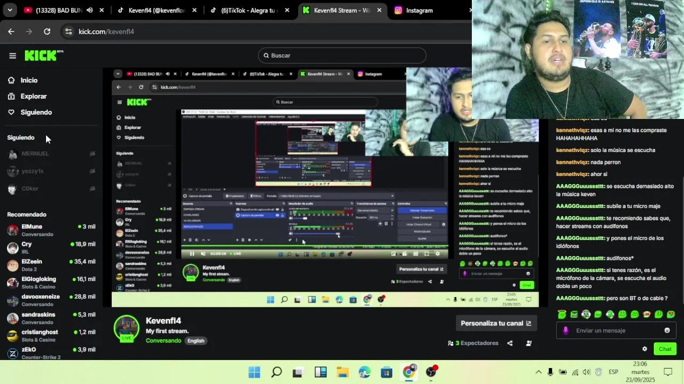684x384 pixels.
Task: Open Siguiendo heart item in sidebar
Action: tap(36, 112)
